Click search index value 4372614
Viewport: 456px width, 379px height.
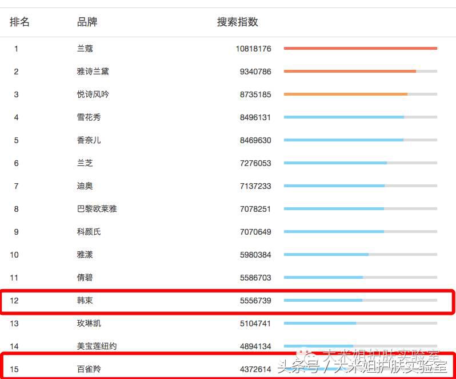(x=255, y=369)
